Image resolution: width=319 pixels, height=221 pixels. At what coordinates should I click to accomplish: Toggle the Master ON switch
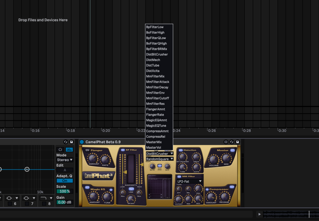point(232,150)
